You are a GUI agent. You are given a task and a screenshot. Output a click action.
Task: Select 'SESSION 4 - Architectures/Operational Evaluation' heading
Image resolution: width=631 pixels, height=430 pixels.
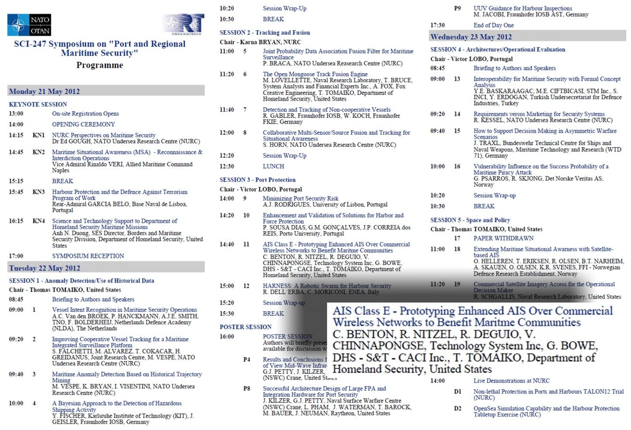pos(498,50)
